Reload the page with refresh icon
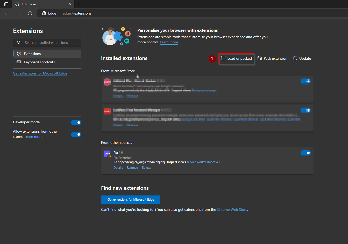This screenshot has width=348, height=244. [x=30, y=13]
